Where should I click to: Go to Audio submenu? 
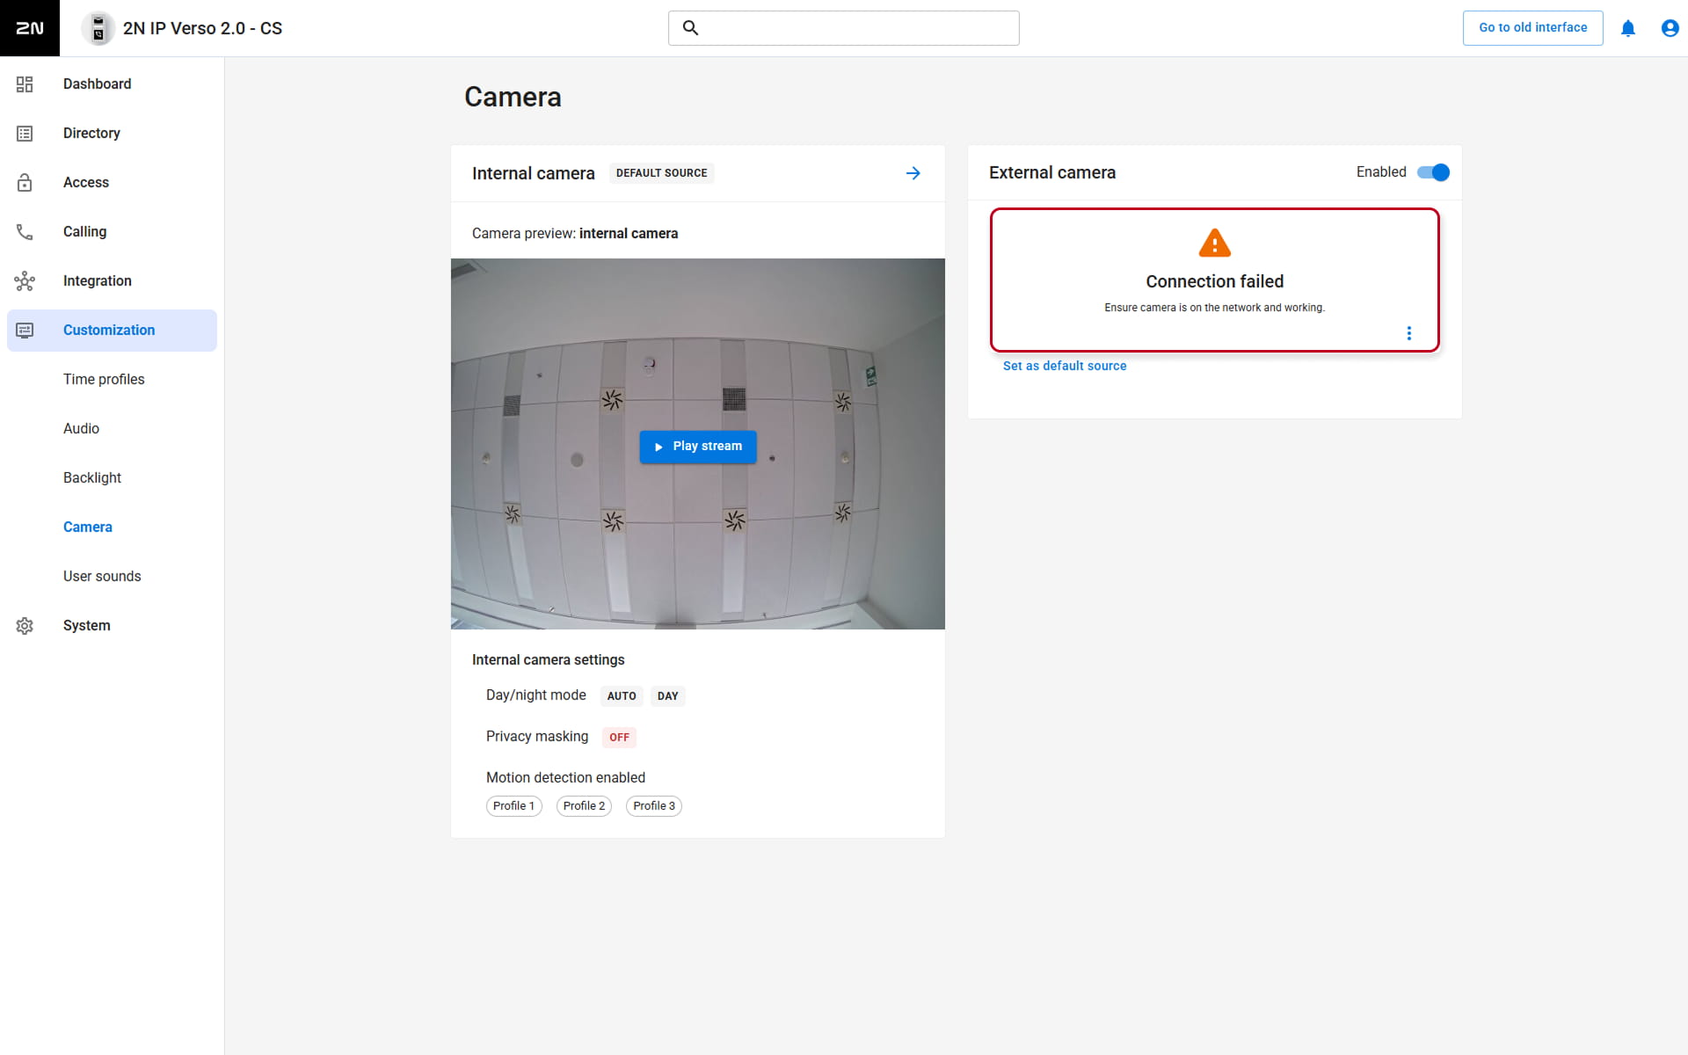pos(81,429)
